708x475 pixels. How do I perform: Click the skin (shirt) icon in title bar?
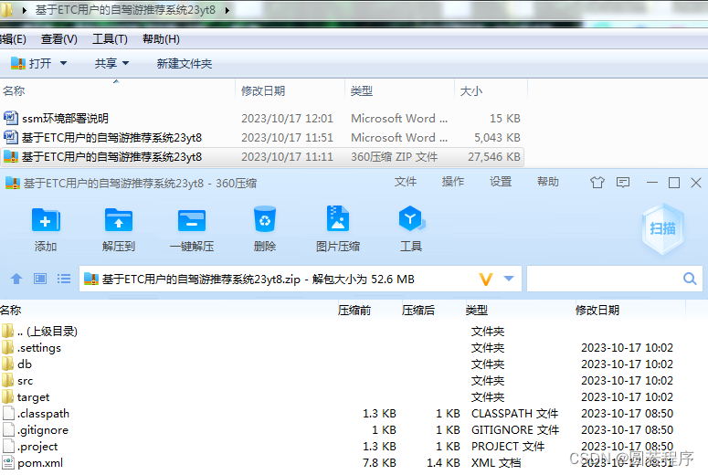tap(597, 183)
